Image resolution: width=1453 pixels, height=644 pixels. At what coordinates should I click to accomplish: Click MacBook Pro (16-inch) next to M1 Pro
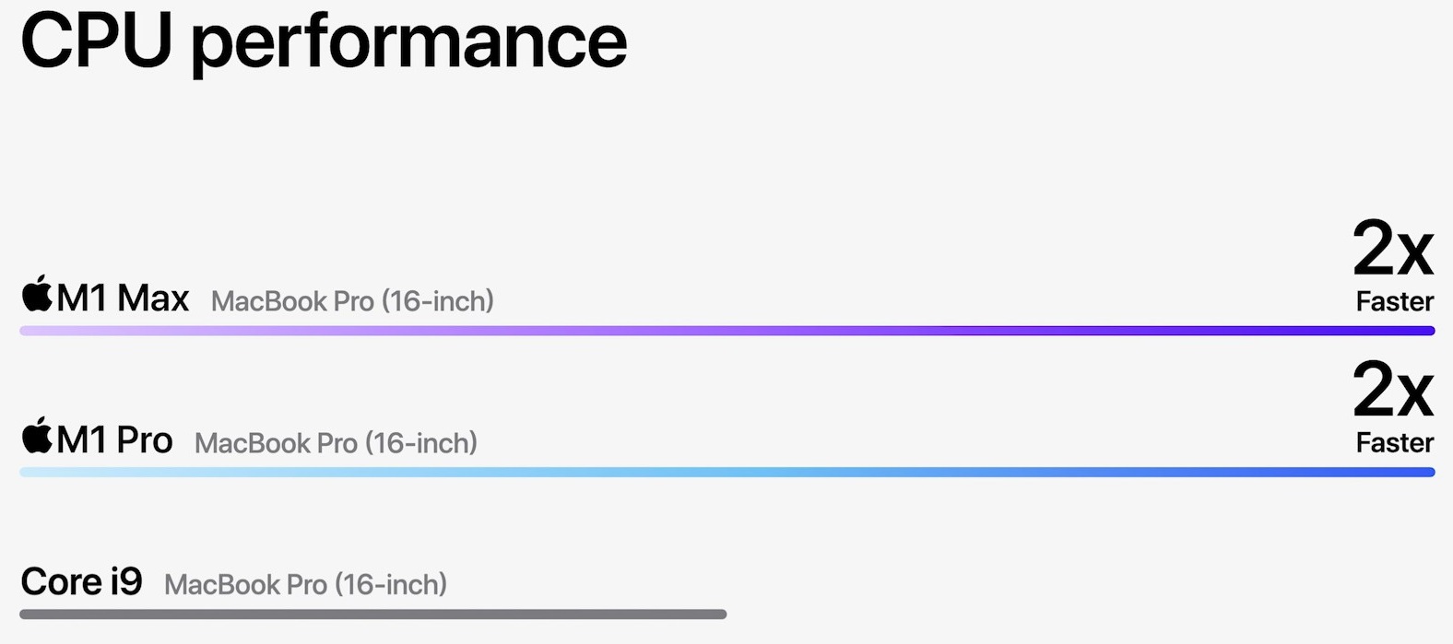pyautogui.click(x=336, y=443)
